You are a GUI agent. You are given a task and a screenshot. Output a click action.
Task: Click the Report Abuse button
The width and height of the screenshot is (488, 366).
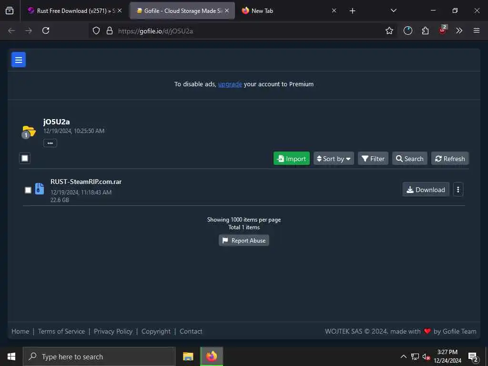pyautogui.click(x=244, y=241)
